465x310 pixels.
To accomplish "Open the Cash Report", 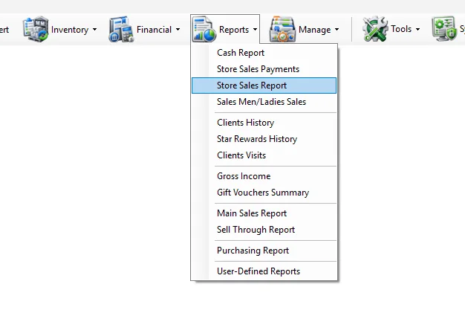I will pyautogui.click(x=264, y=53).
